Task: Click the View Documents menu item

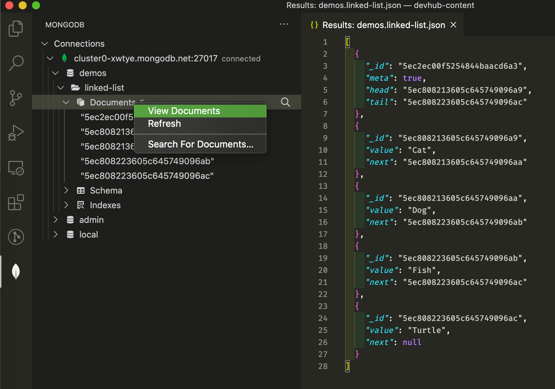Action: [x=184, y=111]
